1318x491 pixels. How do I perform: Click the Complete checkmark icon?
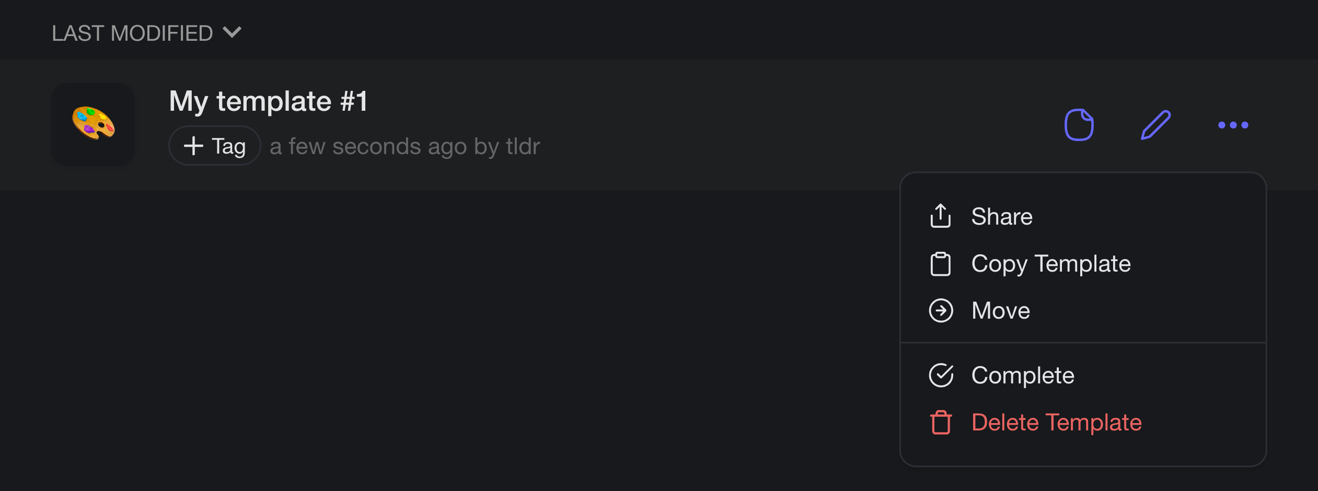click(x=941, y=375)
